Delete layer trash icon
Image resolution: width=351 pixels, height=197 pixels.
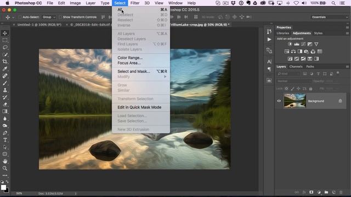pos(341,192)
